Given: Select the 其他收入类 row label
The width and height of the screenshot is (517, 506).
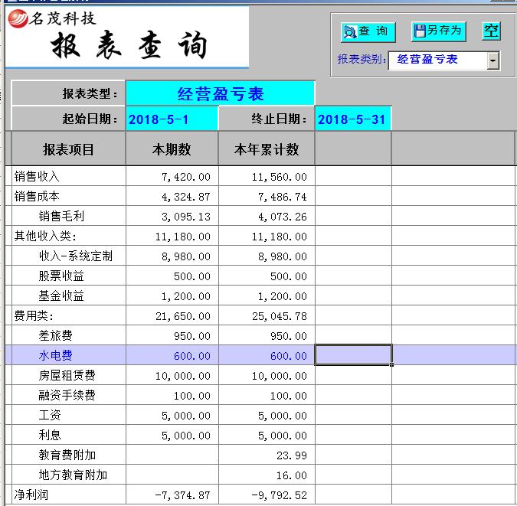Looking at the screenshot, I should (x=45, y=236).
